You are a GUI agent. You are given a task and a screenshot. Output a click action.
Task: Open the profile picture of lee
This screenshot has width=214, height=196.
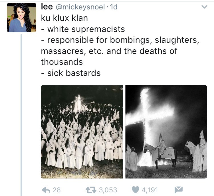coord(22,17)
